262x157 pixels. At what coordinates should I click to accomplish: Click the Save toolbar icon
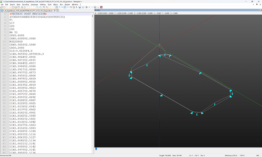pos(7,7)
